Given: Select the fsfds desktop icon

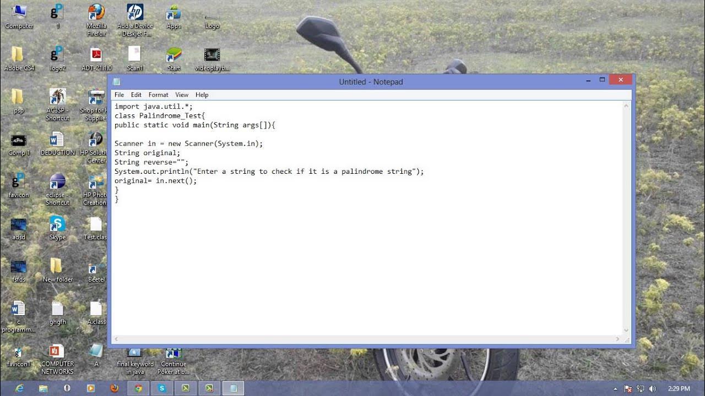Looking at the screenshot, I should coord(19,270).
